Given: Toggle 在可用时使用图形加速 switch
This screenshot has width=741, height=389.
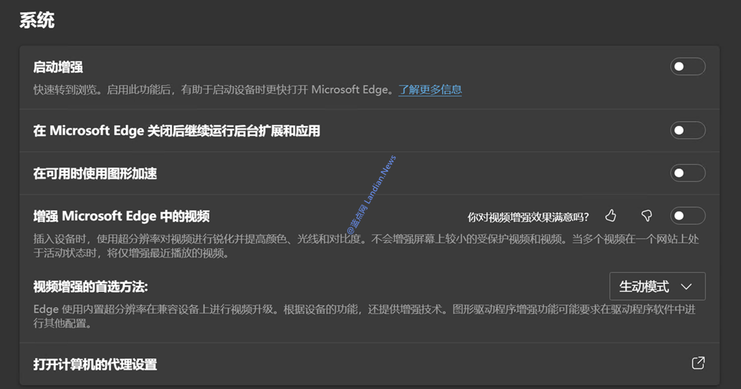Looking at the screenshot, I should tap(688, 173).
